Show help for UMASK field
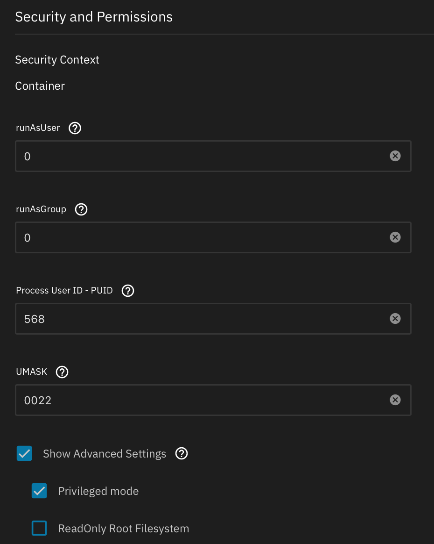The width and height of the screenshot is (434, 544). click(x=62, y=372)
